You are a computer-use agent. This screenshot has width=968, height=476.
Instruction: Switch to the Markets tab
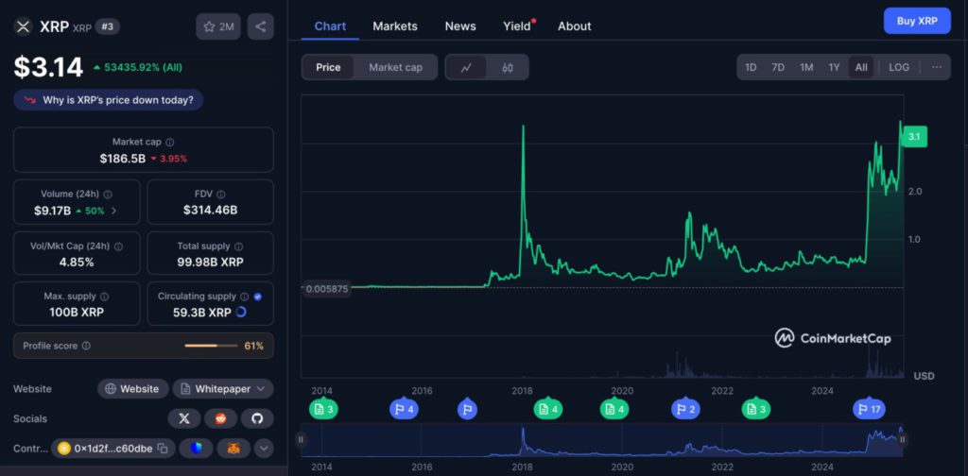(x=395, y=26)
